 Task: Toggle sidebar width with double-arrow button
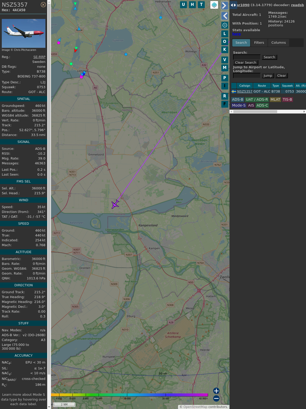coord(233,5)
